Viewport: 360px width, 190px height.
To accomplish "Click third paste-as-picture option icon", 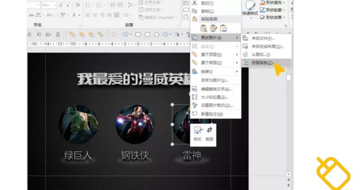I will point(224,28).
